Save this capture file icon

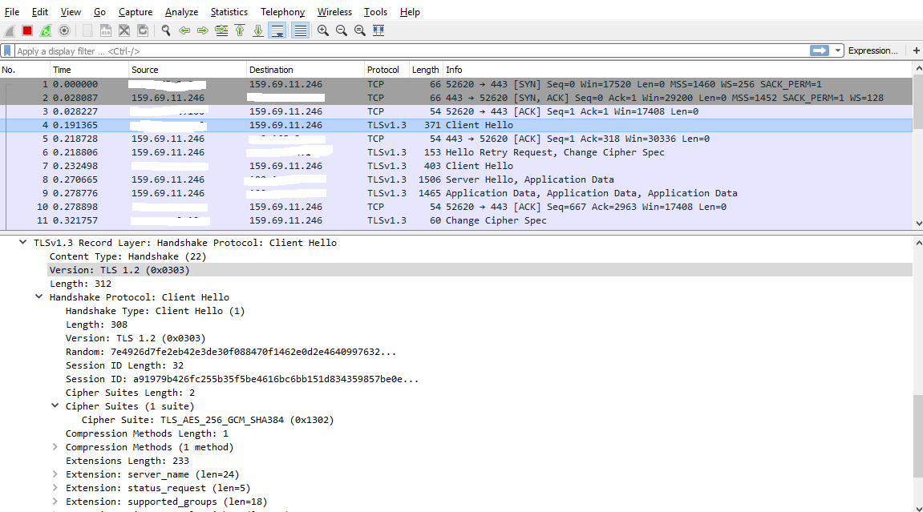[105, 30]
